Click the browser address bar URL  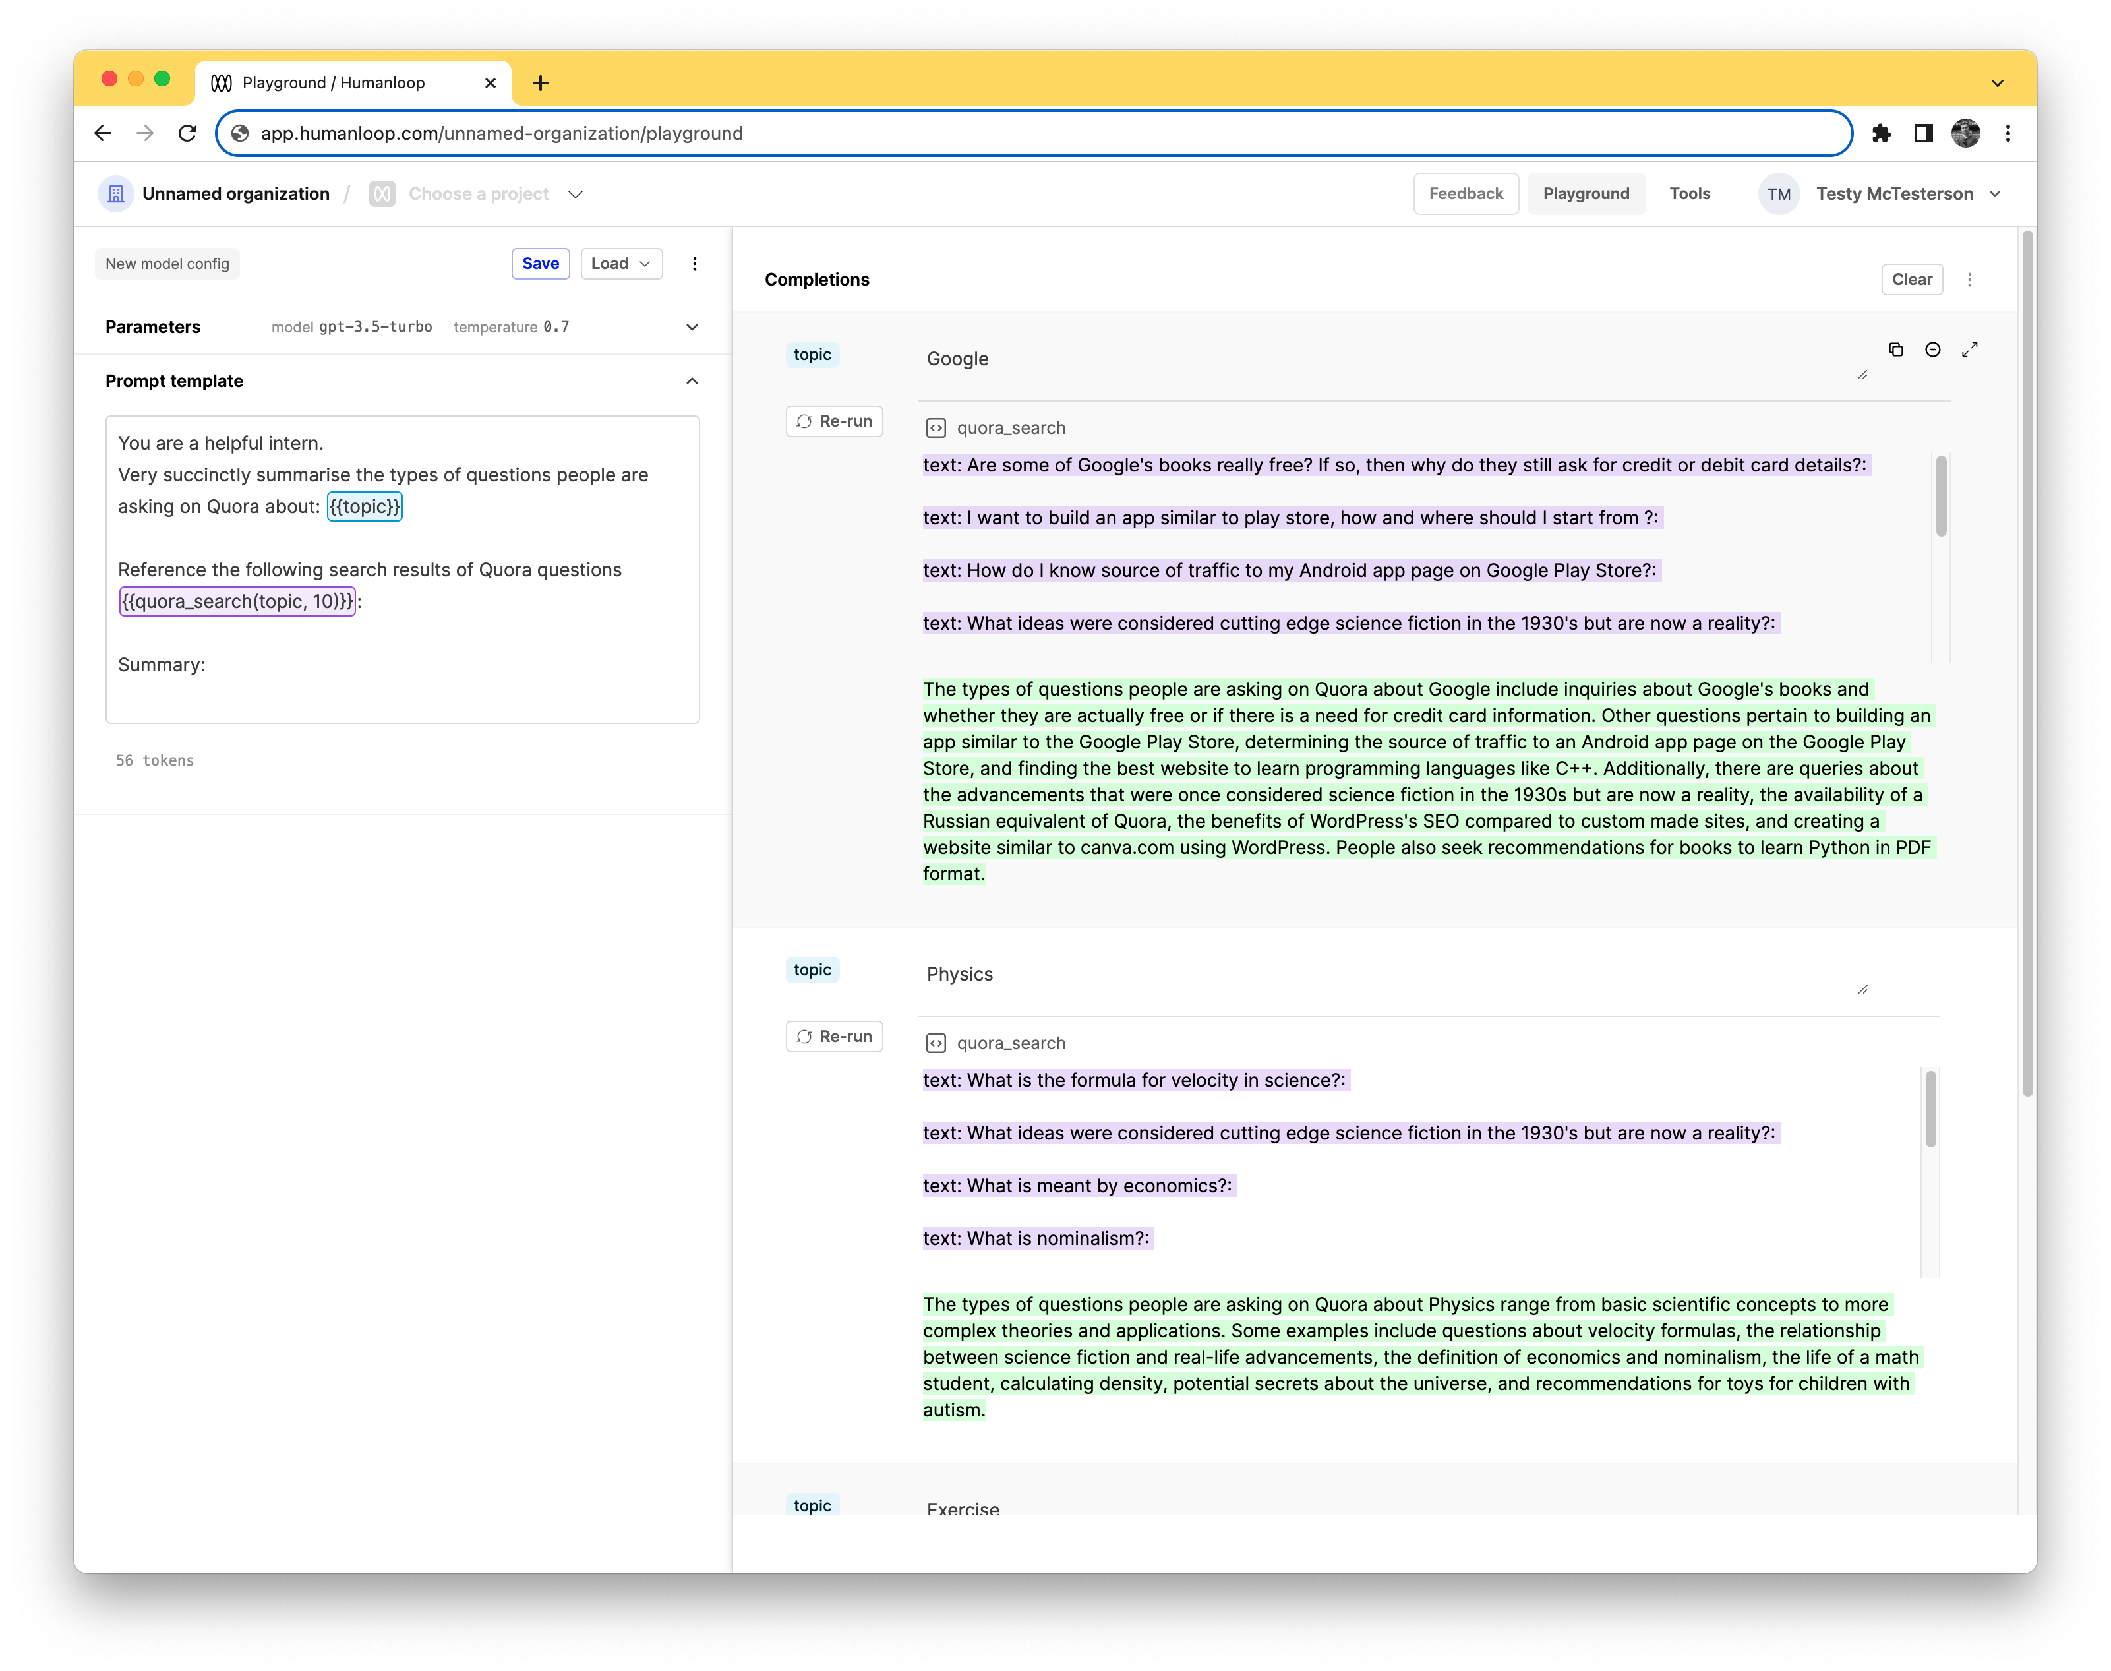coord(501,133)
